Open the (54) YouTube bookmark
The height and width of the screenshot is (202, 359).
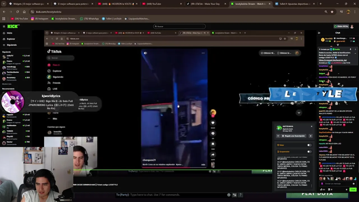tap(19, 19)
